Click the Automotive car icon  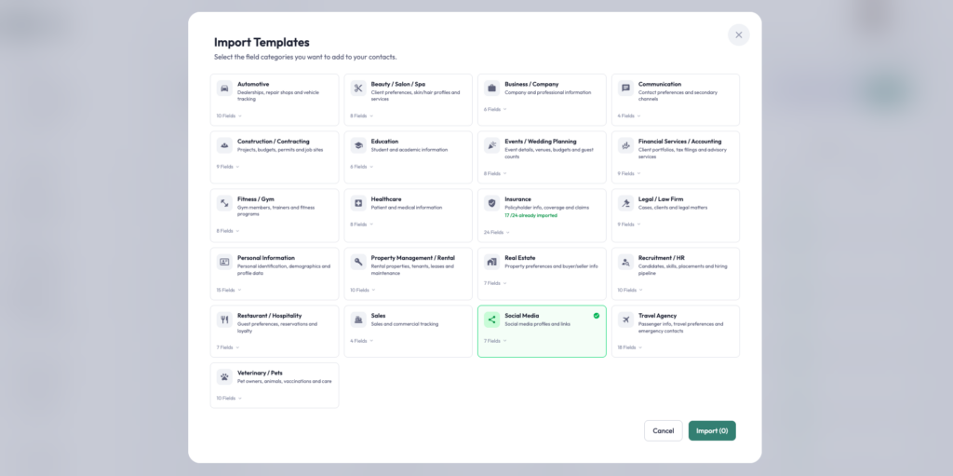224,88
